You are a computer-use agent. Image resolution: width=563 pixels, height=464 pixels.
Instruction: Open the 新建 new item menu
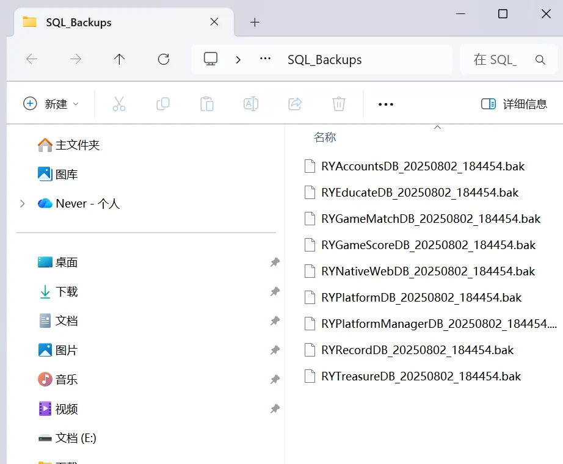51,104
